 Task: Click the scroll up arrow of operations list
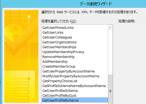pyautogui.click(x=110, y=27)
